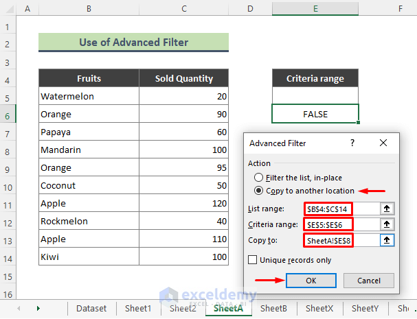Cancel the Advanced Filter dialog
Viewport: 417px width, 319px height.
click(x=369, y=281)
